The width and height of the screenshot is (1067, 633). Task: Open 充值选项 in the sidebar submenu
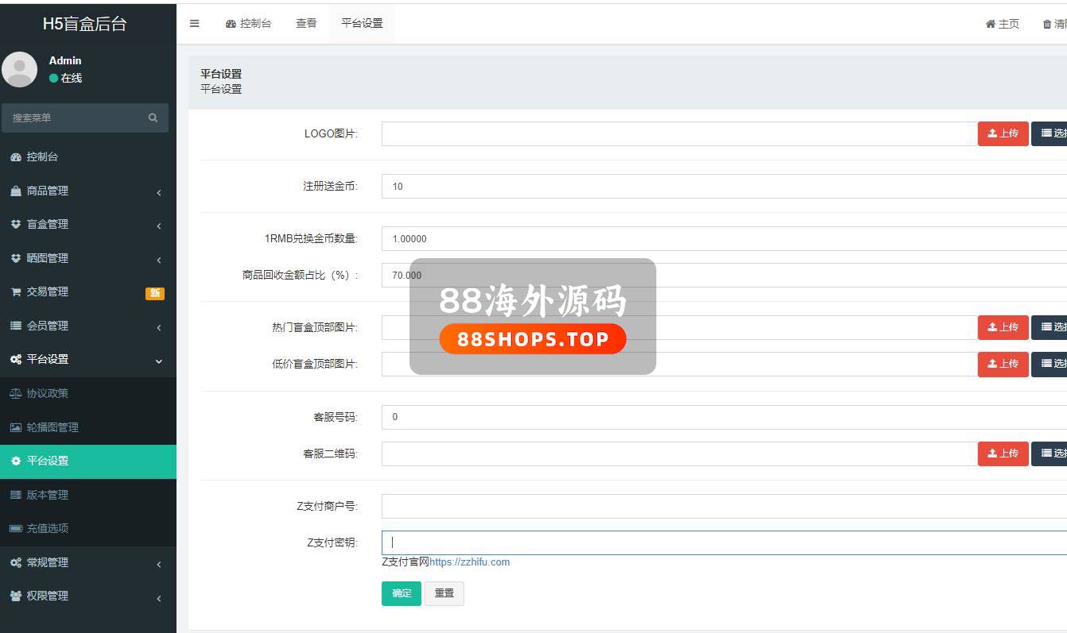point(48,528)
